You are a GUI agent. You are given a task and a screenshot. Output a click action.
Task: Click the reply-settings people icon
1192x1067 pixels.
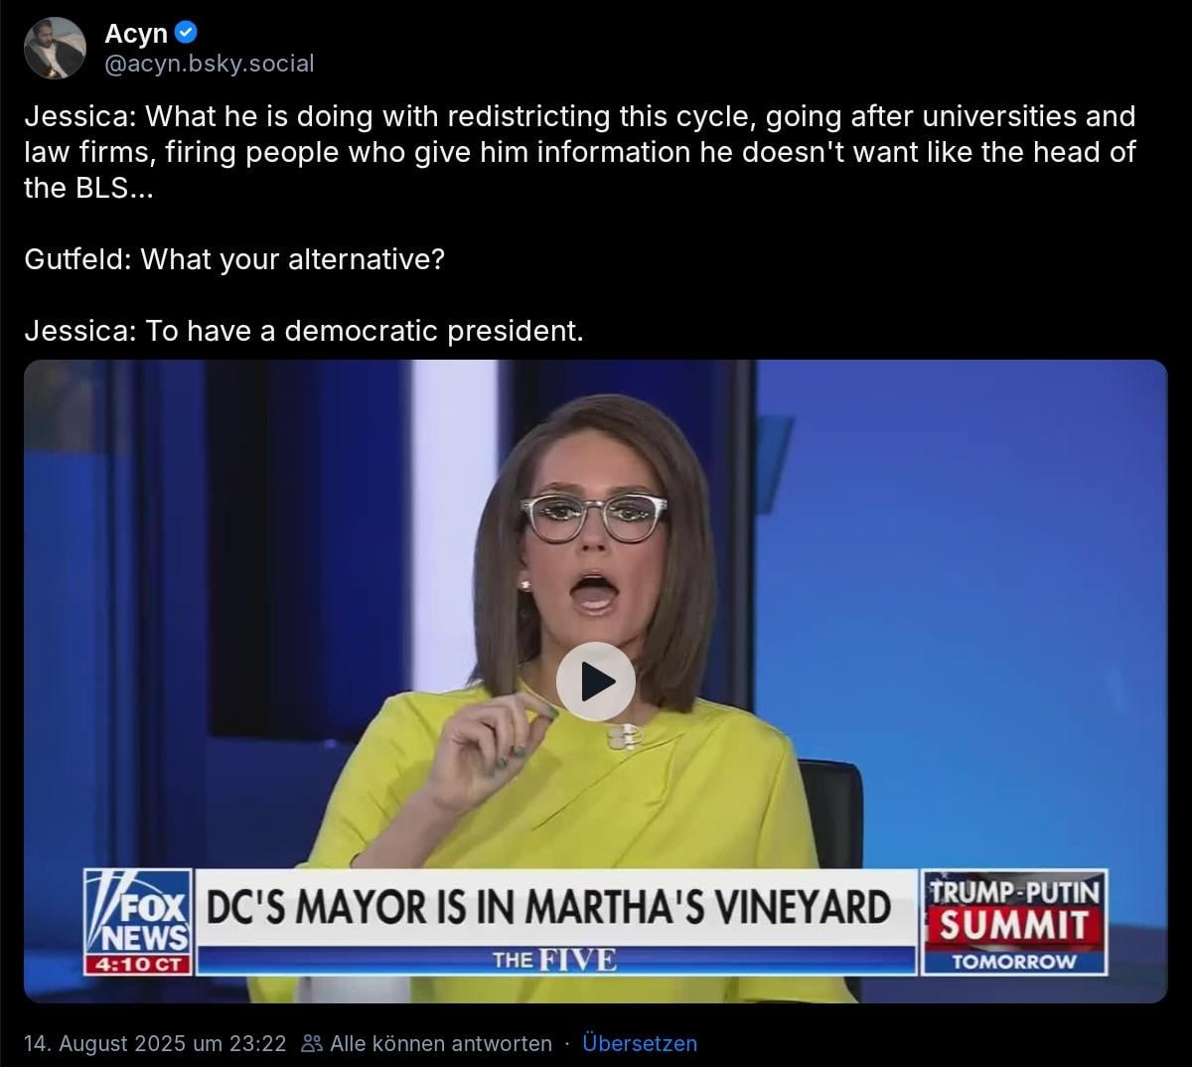click(x=312, y=1043)
